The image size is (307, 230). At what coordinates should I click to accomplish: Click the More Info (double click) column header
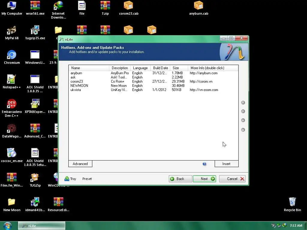point(213,68)
